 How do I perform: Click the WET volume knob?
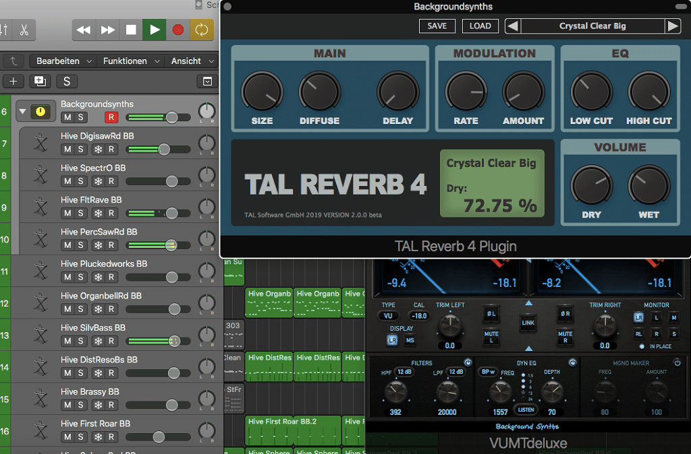coord(649,185)
